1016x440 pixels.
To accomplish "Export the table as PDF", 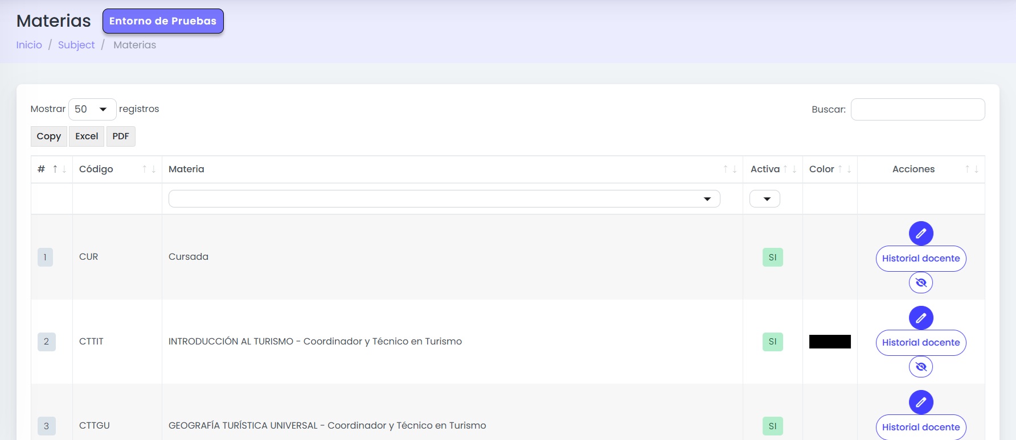I will coord(121,136).
